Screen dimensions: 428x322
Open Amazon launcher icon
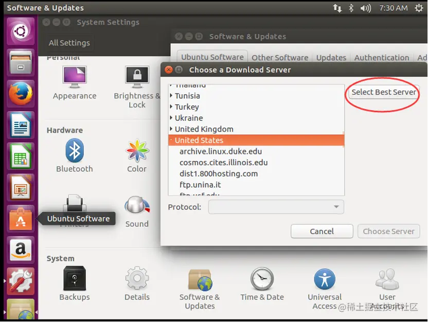coord(21,250)
